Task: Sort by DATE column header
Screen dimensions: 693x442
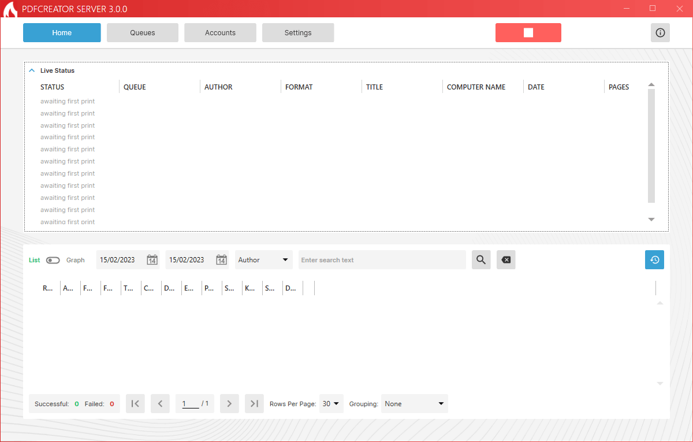Action: pos(536,87)
